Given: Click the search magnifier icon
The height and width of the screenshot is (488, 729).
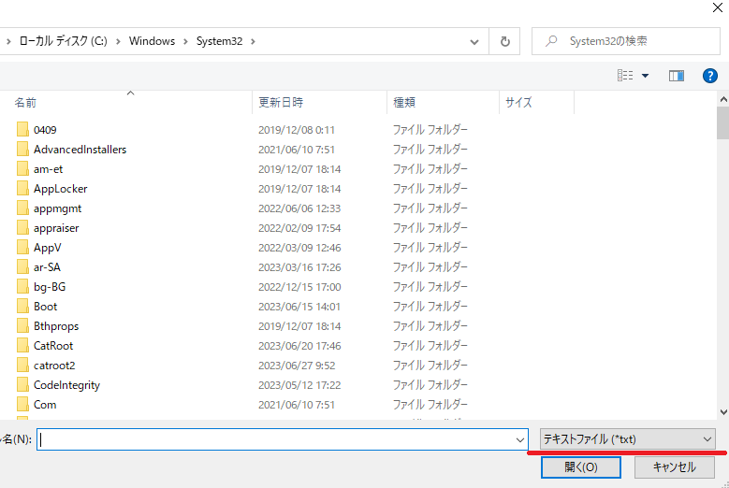Looking at the screenshot, I should pyautogui.click(x=551, y=41).
